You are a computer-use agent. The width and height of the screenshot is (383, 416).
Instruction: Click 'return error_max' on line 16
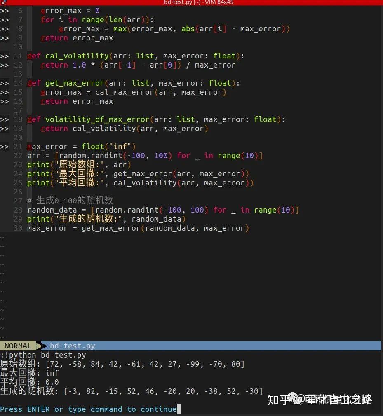pos(77,102)
